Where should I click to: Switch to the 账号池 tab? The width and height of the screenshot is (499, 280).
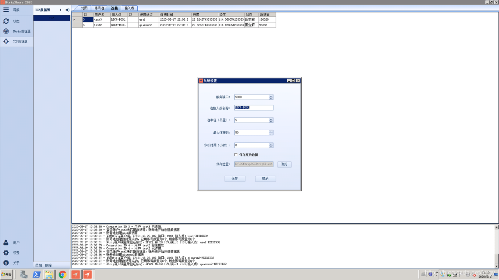click(99, 8)
